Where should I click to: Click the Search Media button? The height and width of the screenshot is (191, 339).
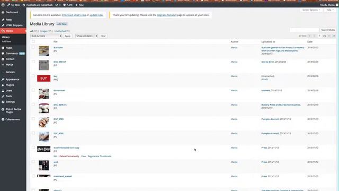(x=328, y=30)
